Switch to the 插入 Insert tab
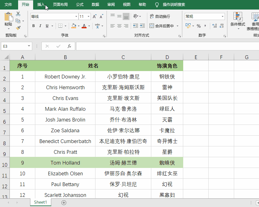The width and height of the screenshot is (259, 207). (41, 5)
